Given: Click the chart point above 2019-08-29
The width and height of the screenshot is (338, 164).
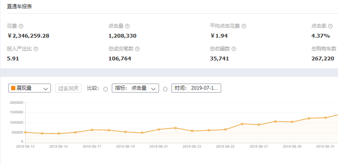Looking at the screenshot, I should [x=292, y=122].
